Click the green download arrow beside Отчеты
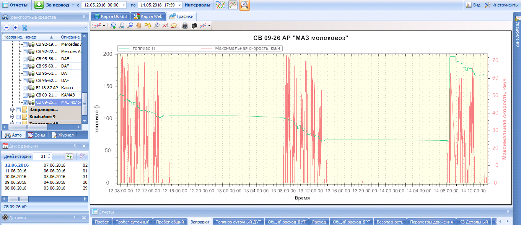This screenshot has width=521, height=225. pos(39,5)
